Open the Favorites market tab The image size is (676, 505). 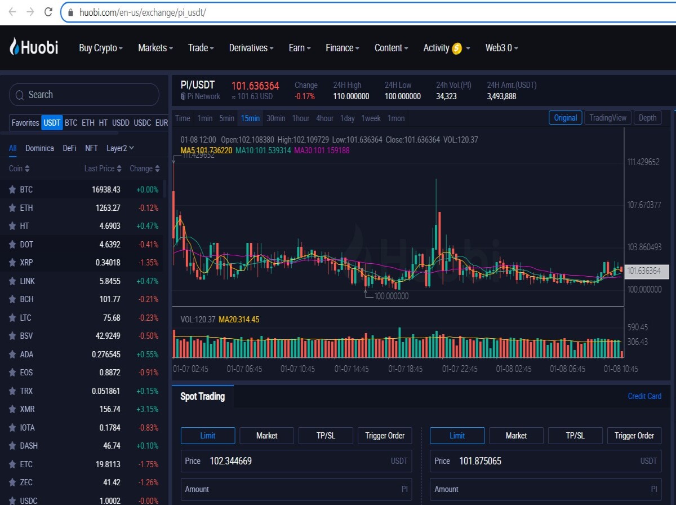[x=25, y=122]
